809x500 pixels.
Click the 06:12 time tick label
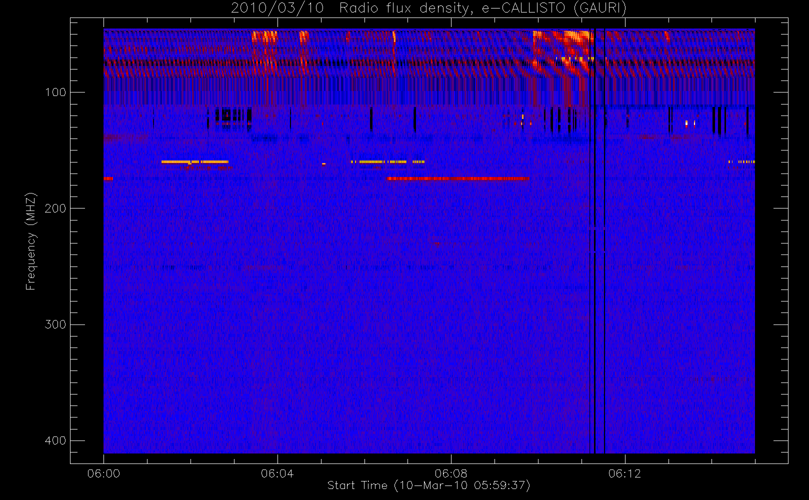pos(624,473)
